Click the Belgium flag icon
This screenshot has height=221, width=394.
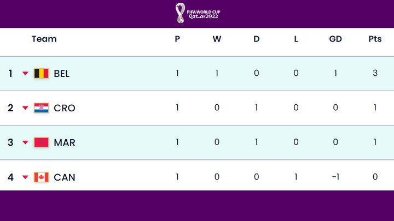click(x=41, y=73)
